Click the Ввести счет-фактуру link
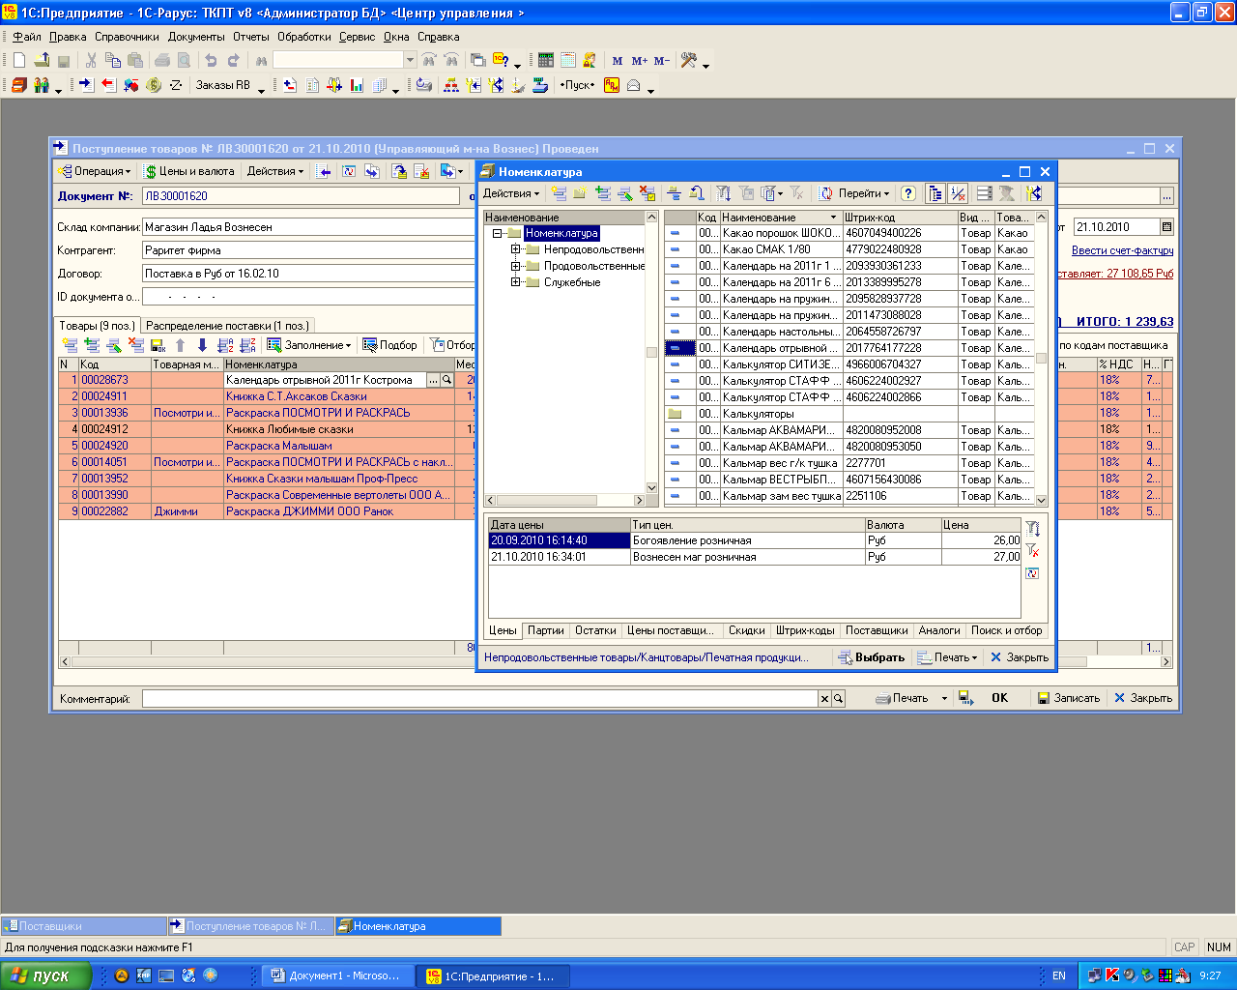 coord(1122,250)
